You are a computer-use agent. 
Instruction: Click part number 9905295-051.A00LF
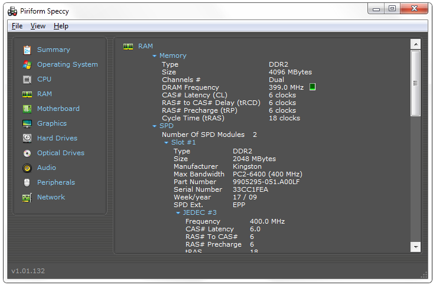click(266, 182)
